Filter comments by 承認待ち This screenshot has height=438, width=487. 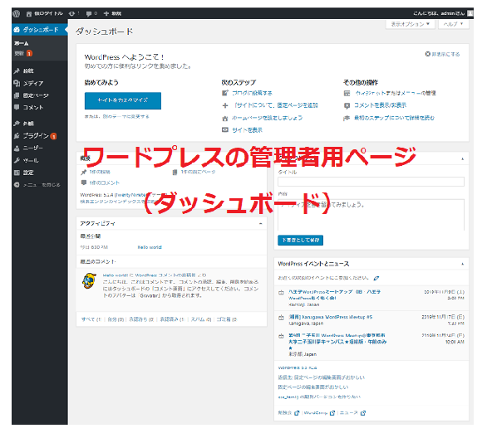click(141, 319)
